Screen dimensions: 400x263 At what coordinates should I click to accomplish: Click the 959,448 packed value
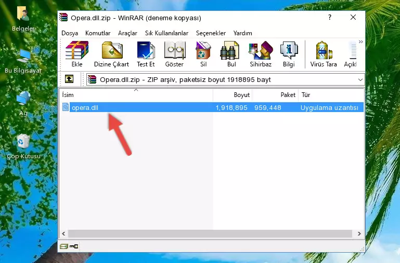(267, 107)
